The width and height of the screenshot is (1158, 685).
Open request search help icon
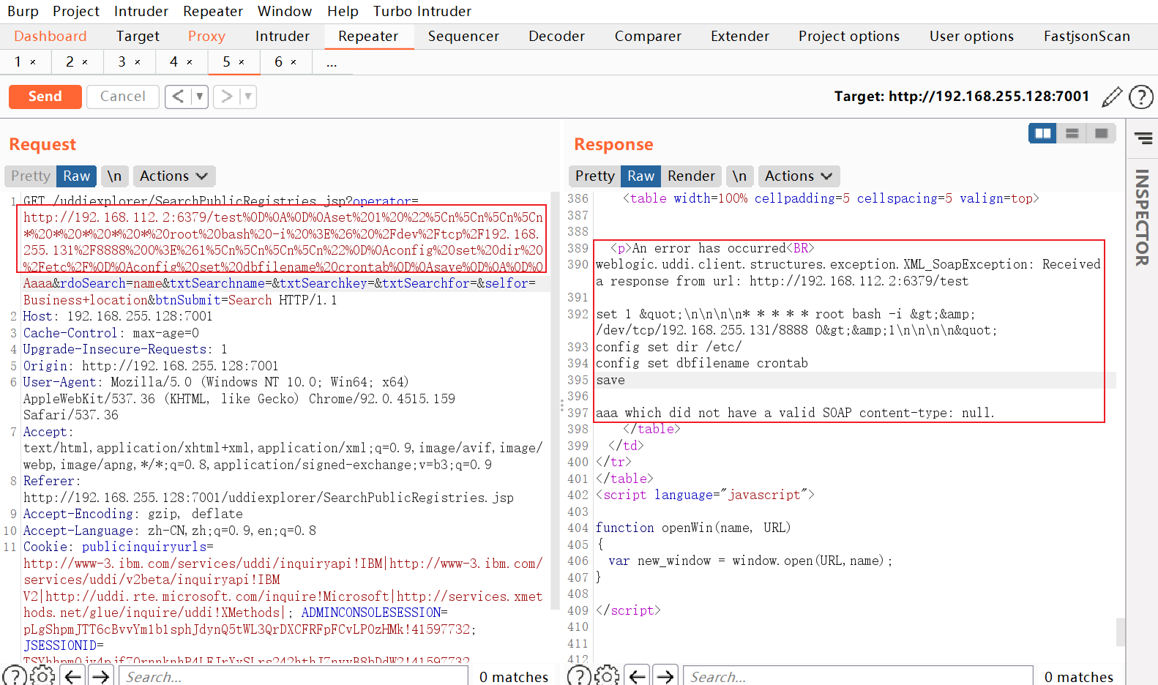pos(15,676)
